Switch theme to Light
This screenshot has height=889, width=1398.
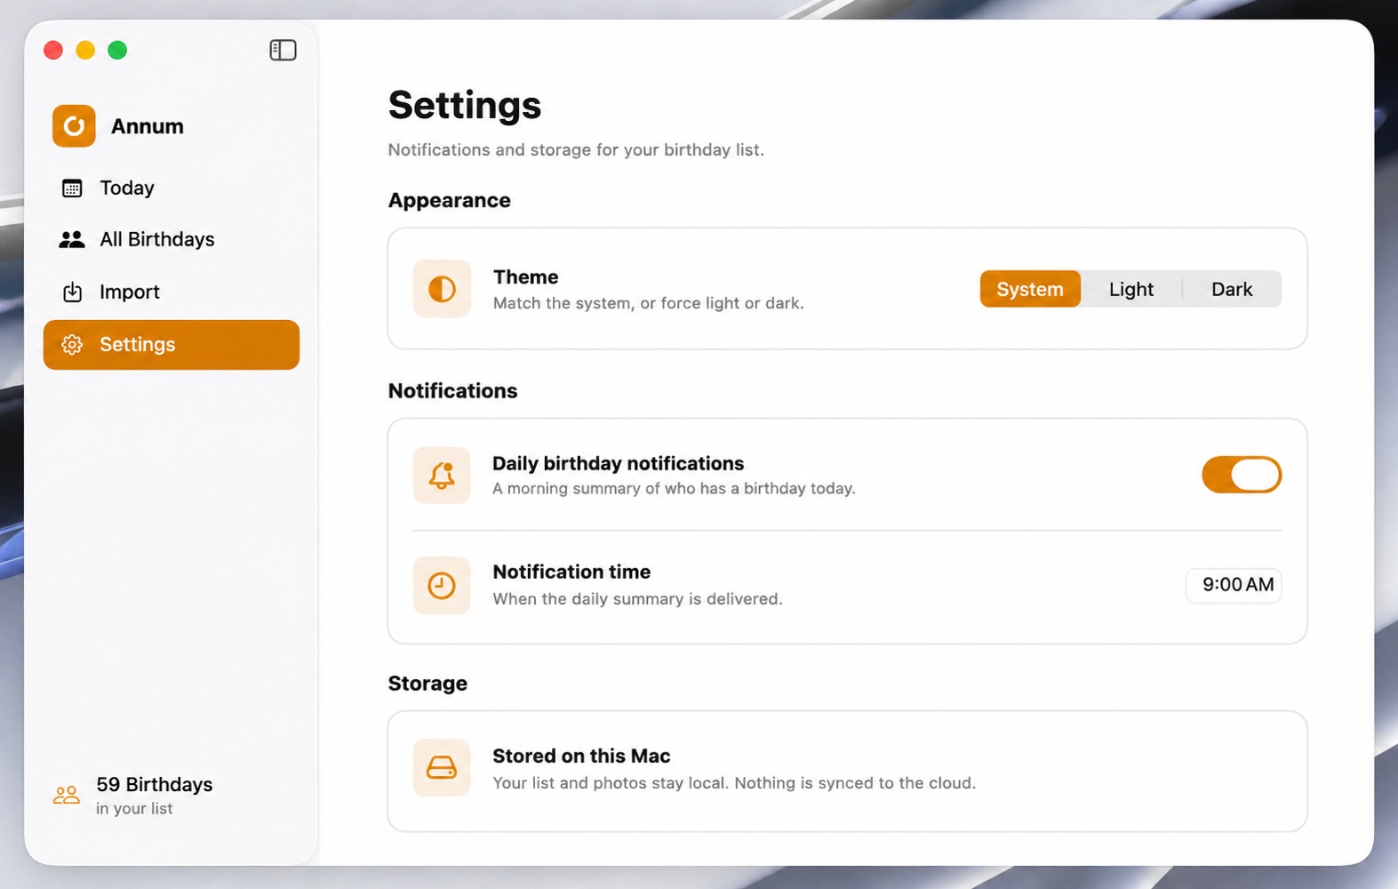(x=1131, y=289)
